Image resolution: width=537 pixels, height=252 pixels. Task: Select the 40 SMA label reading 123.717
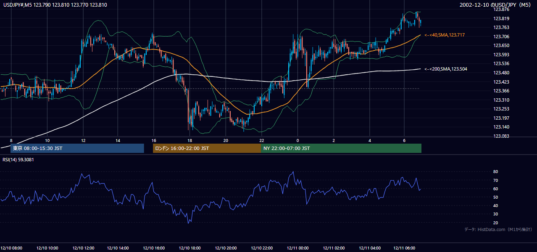pyautogui.click(x=445, y=35)
